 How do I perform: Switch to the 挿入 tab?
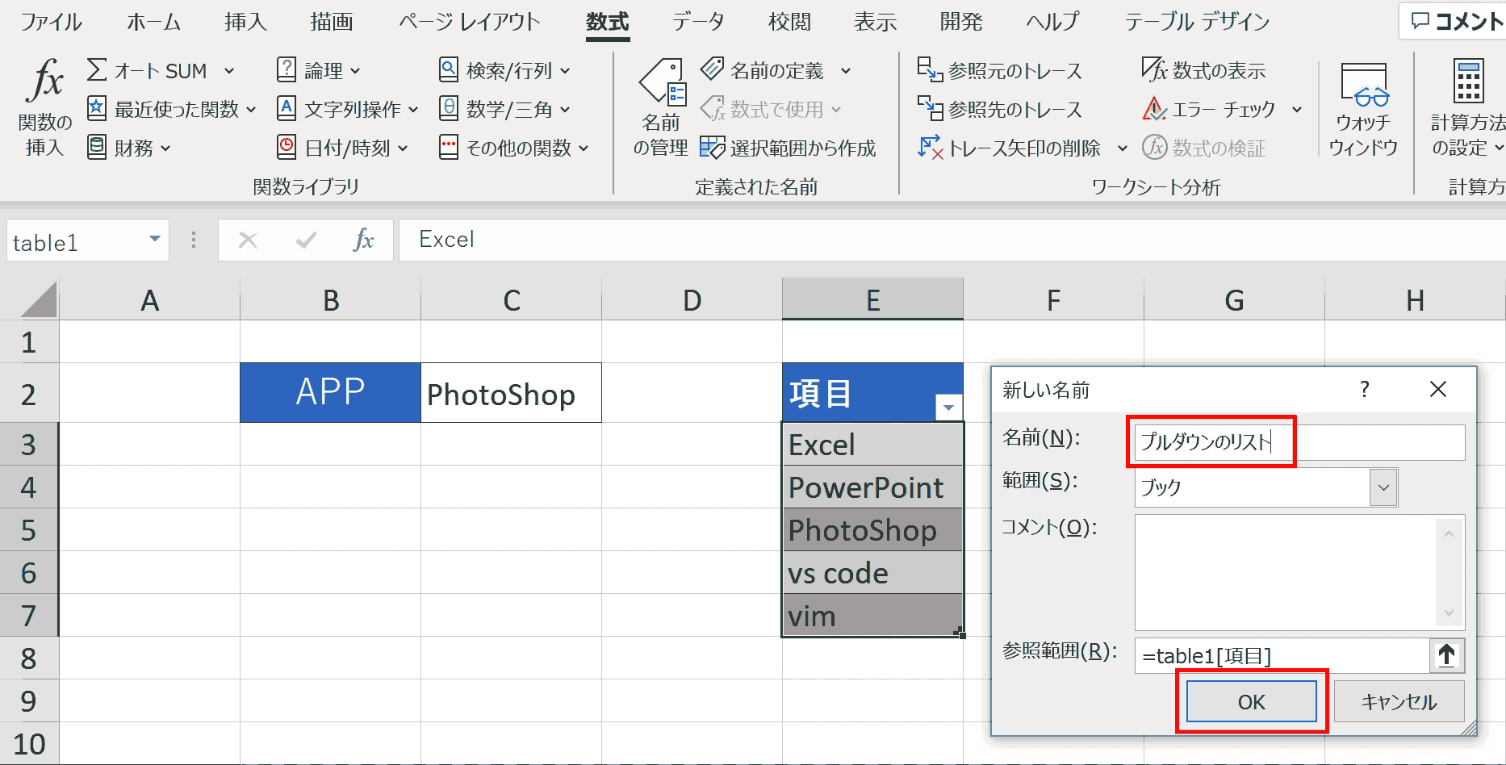[x=245, y=22]
